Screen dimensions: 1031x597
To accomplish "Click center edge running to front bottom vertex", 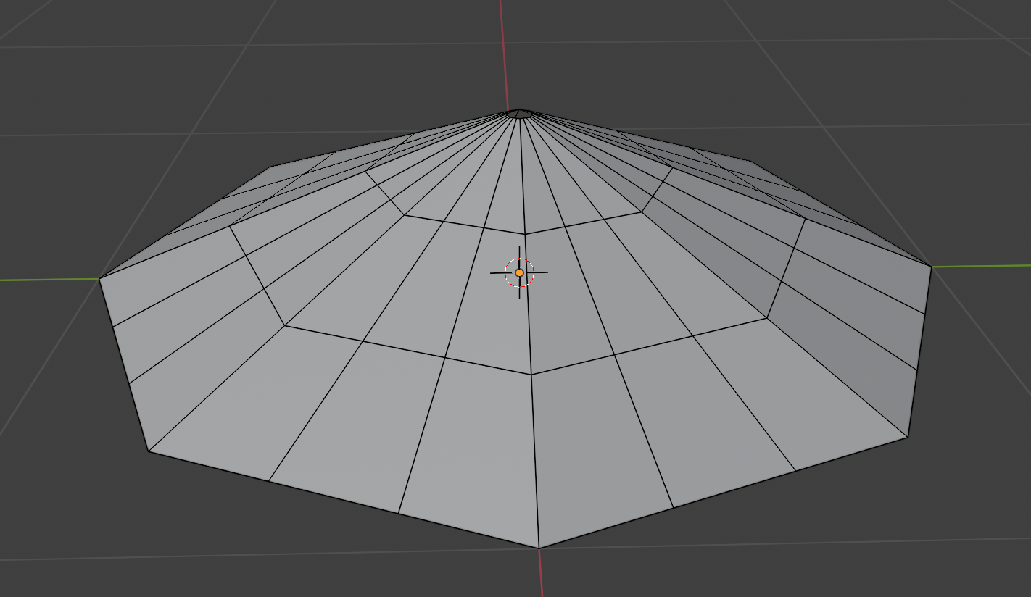I will point(535,464).
